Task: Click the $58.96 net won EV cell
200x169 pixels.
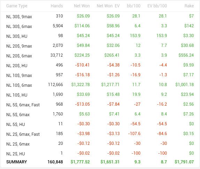Action: coord(113,26)
